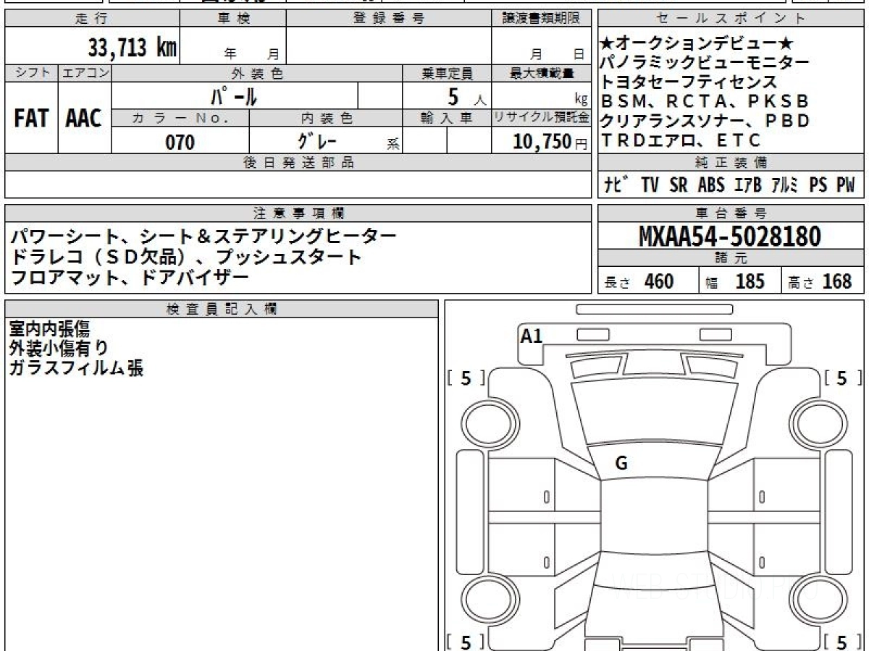Click the トヨタセーフティセンス line

click(689, 82)
